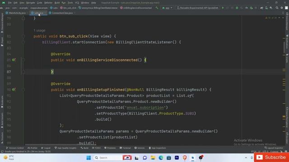Collapse the fold marker at line 79
Screen dimensions: 289x162
23,18
